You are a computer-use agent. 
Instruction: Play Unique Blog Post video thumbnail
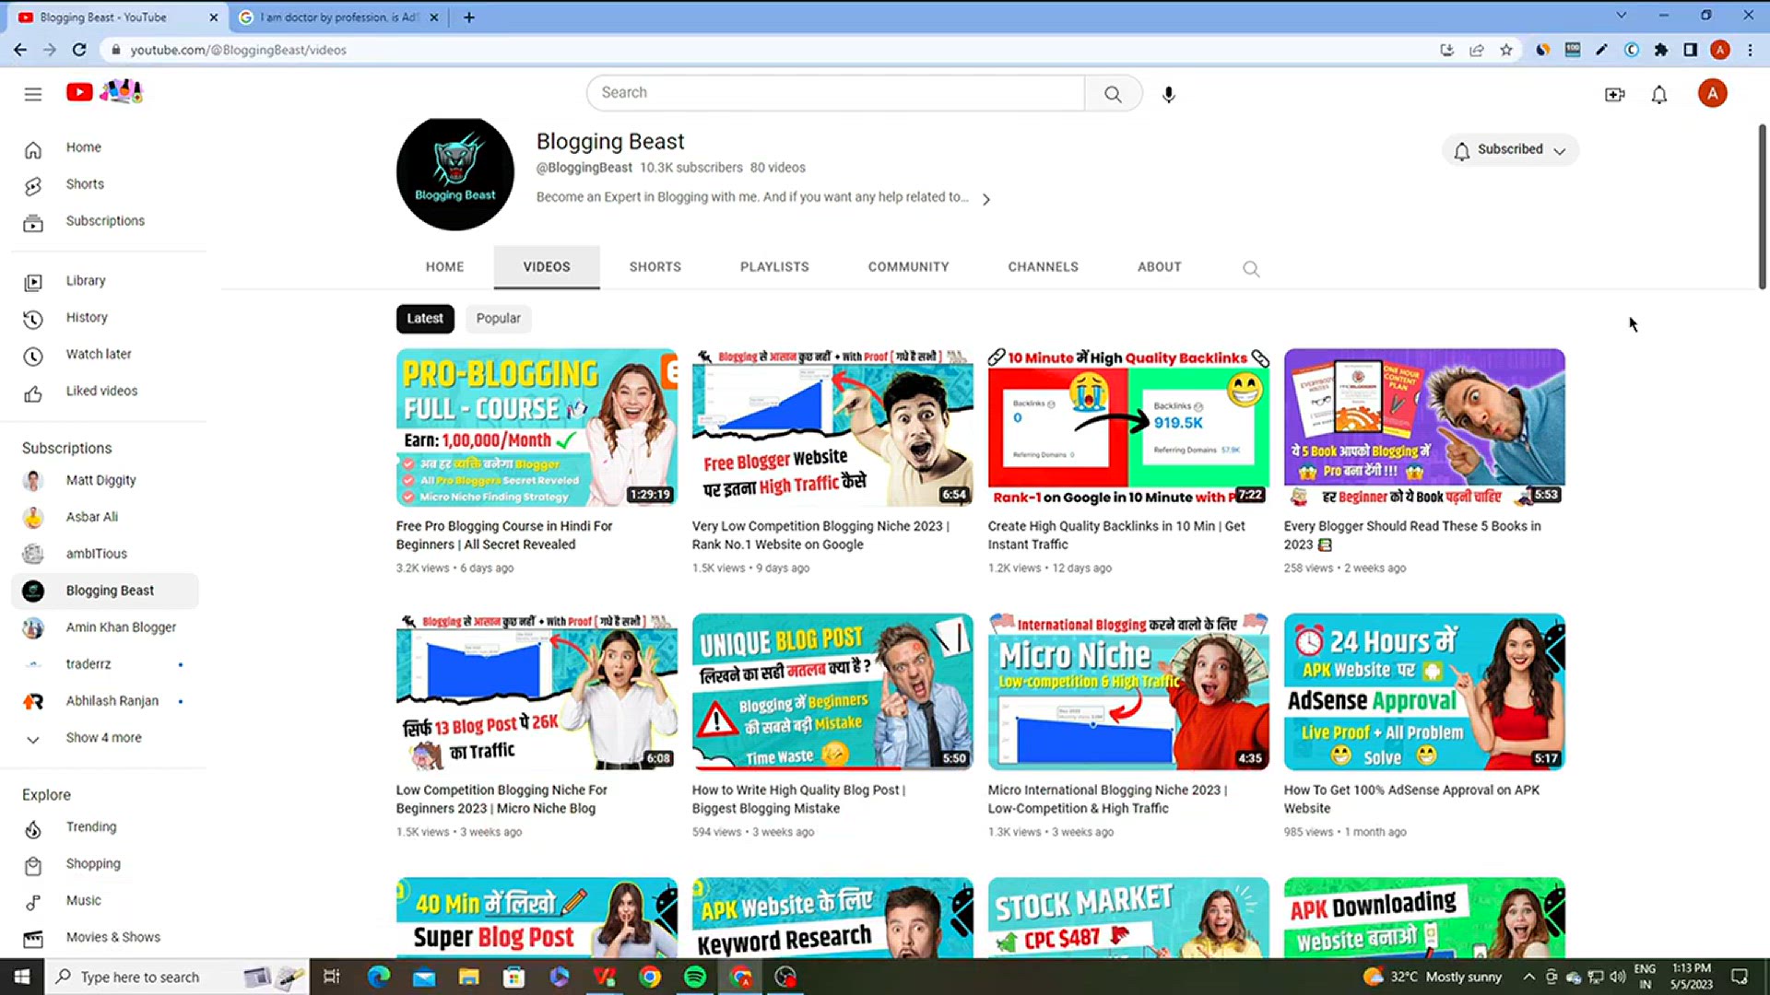coord(832,692)
